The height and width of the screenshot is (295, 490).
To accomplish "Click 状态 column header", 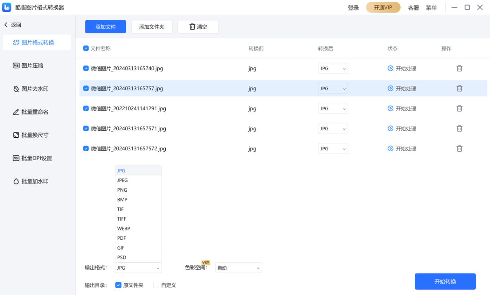I will tap(392, 48).
